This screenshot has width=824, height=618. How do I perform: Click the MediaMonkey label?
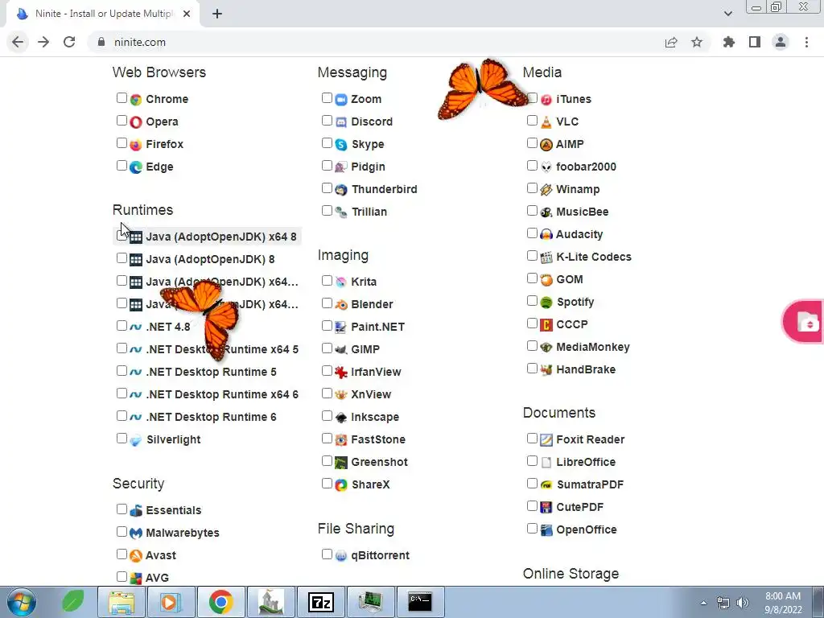[593, 347]
